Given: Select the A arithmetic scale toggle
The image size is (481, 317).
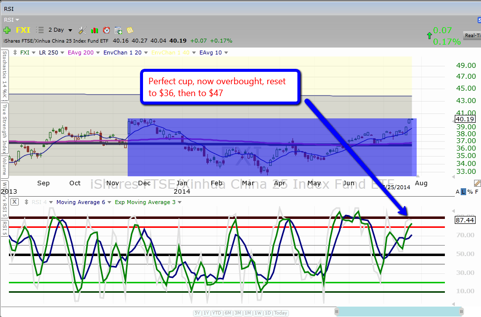Looking at the screenshot, I should click(x=458, y=192).
